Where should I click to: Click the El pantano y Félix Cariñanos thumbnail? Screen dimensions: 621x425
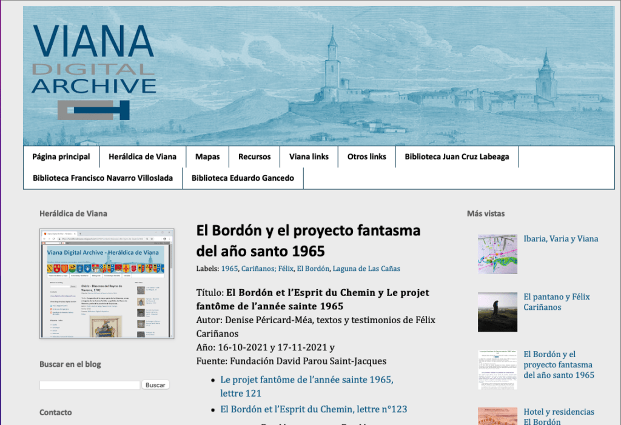pos(497,312)
